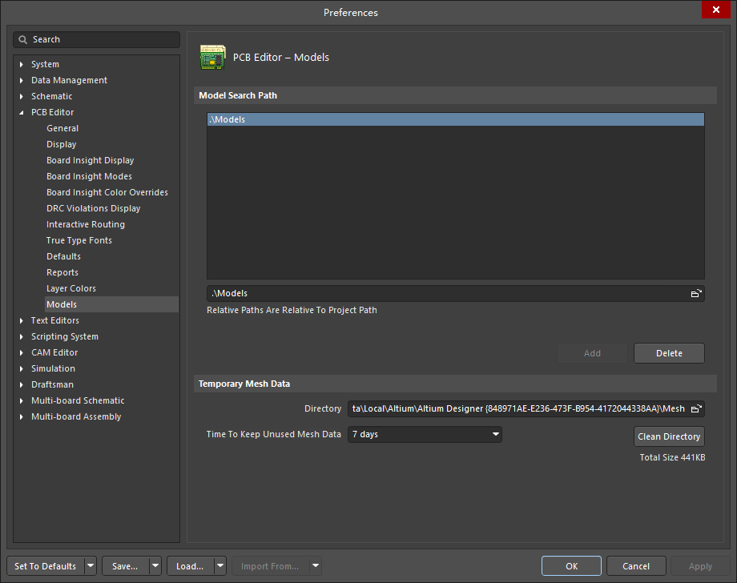The width and height of the screenshot is (737, 583).
Task: Open Board Insight Color Overrides page
Action: pos(107,192)
